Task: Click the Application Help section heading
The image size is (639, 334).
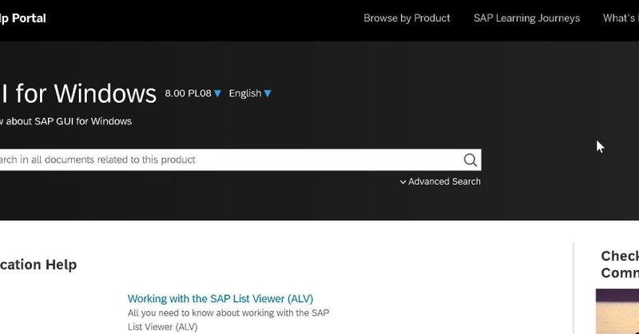Action: tap(38, 265)
